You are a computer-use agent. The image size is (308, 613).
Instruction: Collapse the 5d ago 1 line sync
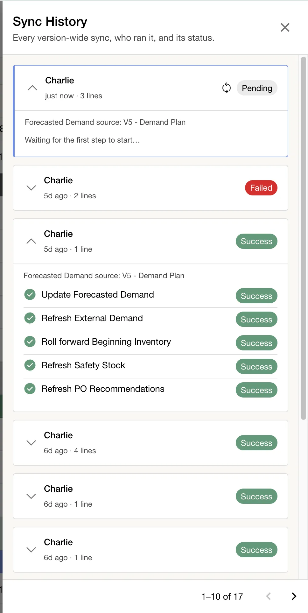[x=31, y=241]
